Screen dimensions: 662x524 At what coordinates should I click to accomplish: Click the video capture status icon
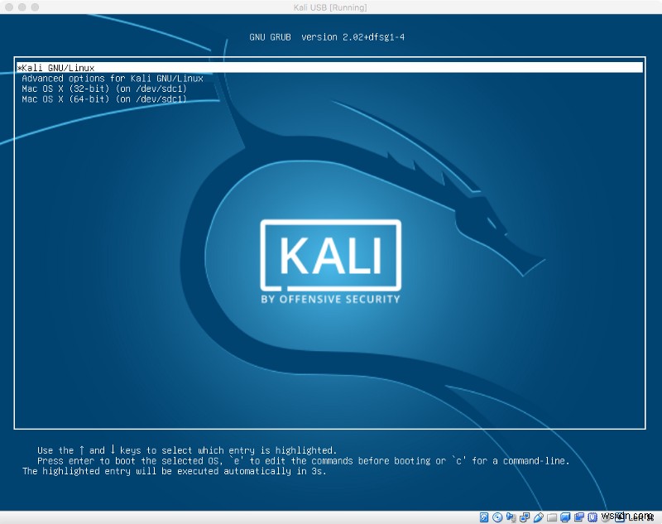tap(578, 517)
